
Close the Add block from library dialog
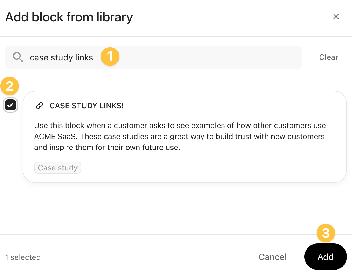(x=336, y=16)
